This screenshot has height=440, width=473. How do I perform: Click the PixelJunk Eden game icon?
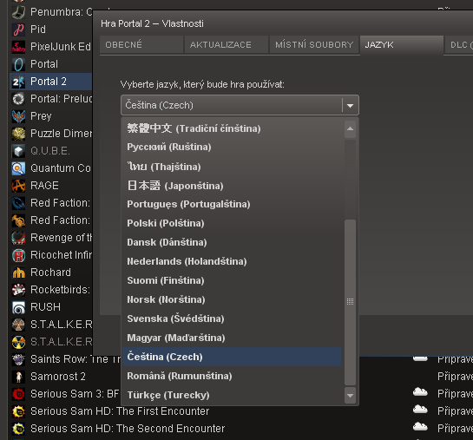pyautogui.click(x=18, y=47)
